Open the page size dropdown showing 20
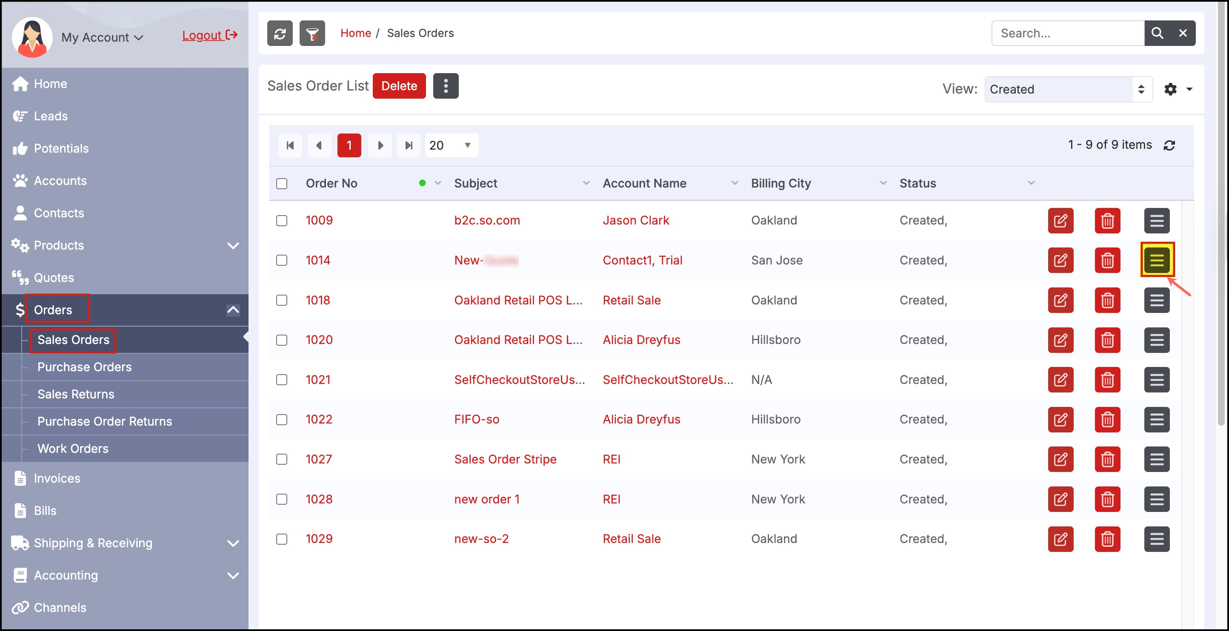The width and height of the screenshot is (1229, 631). click(x=452, y=145)
